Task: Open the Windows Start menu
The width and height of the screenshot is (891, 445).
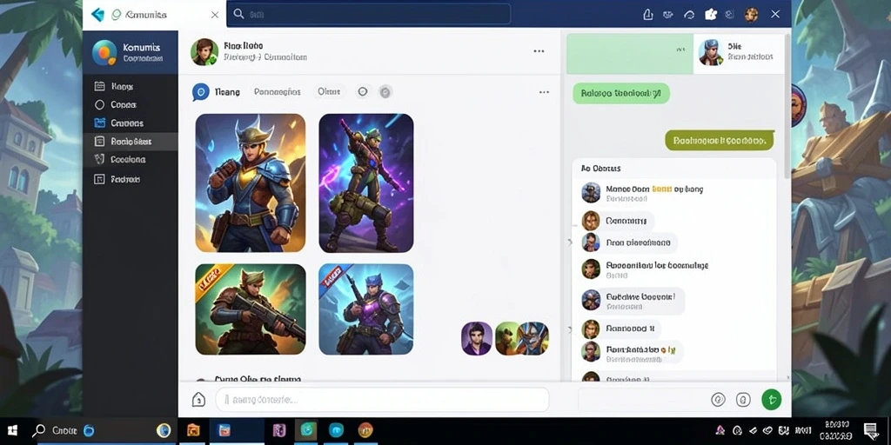Action: tap(12, 431)
